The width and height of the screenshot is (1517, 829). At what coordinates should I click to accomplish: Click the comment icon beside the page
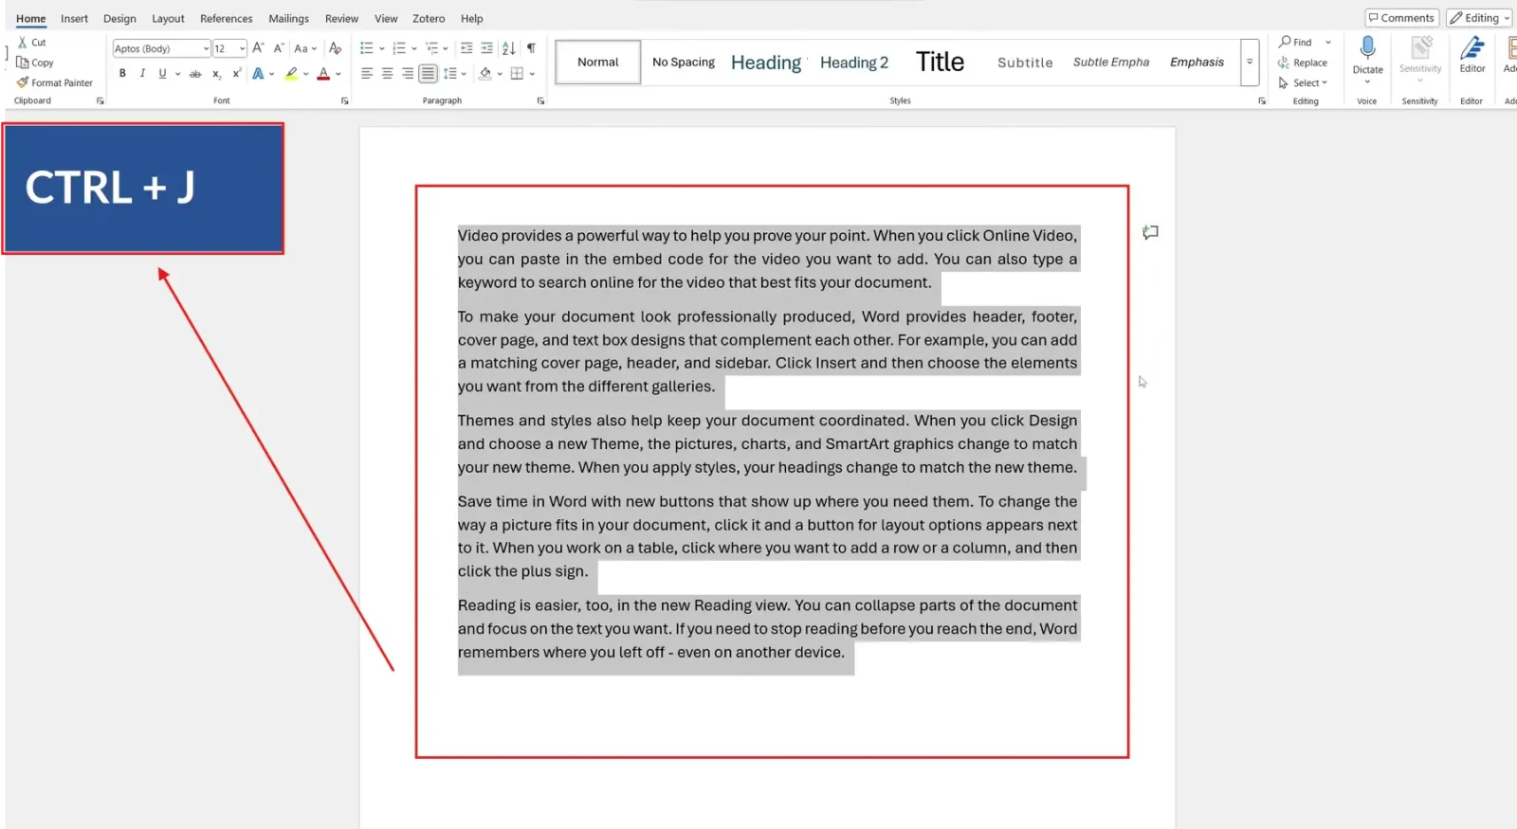click(1150, 232)
